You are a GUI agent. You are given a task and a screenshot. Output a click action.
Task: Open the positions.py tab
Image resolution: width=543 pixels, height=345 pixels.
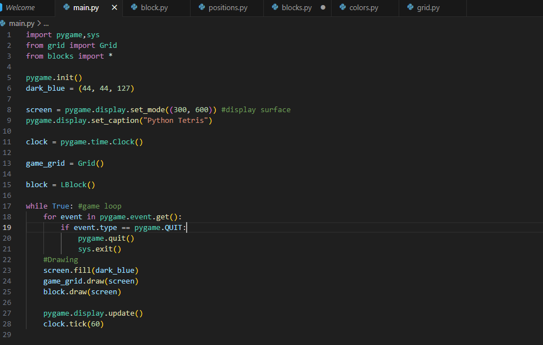(x=228, y=8)
